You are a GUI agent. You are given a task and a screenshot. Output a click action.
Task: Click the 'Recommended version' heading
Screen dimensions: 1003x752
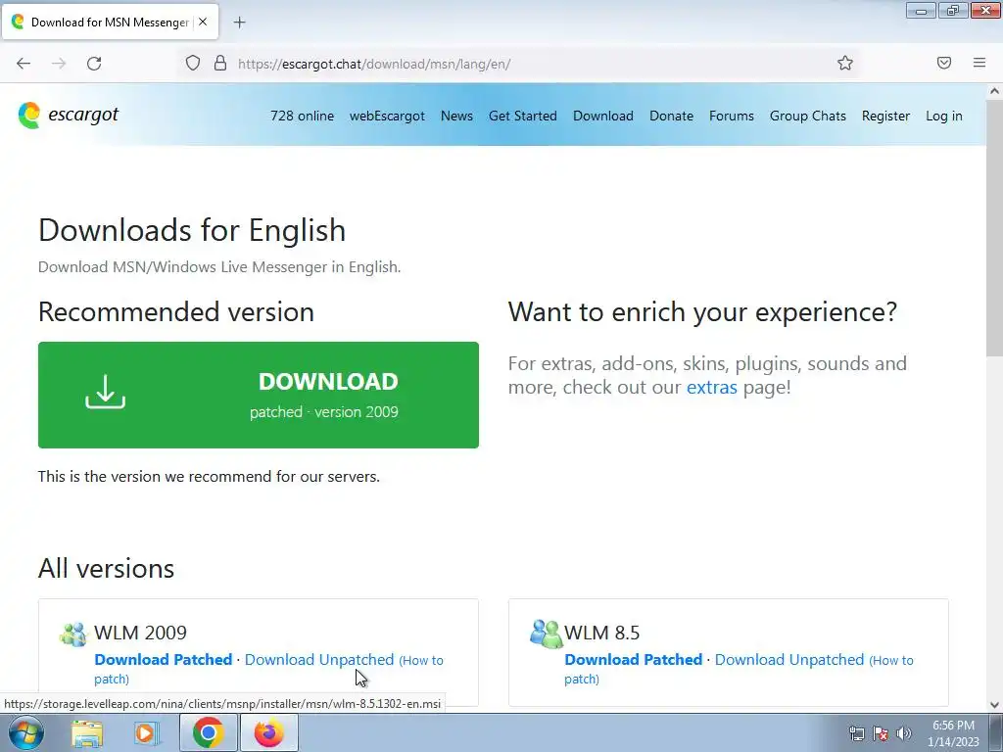pyautogui.click(x=176, y=312)
